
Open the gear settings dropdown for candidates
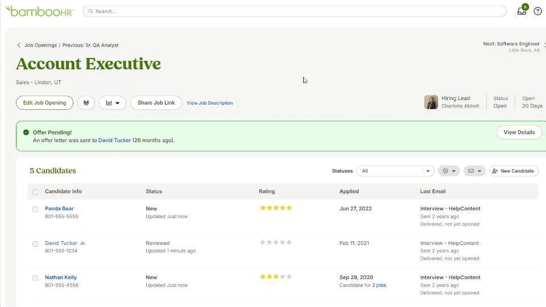449,171
